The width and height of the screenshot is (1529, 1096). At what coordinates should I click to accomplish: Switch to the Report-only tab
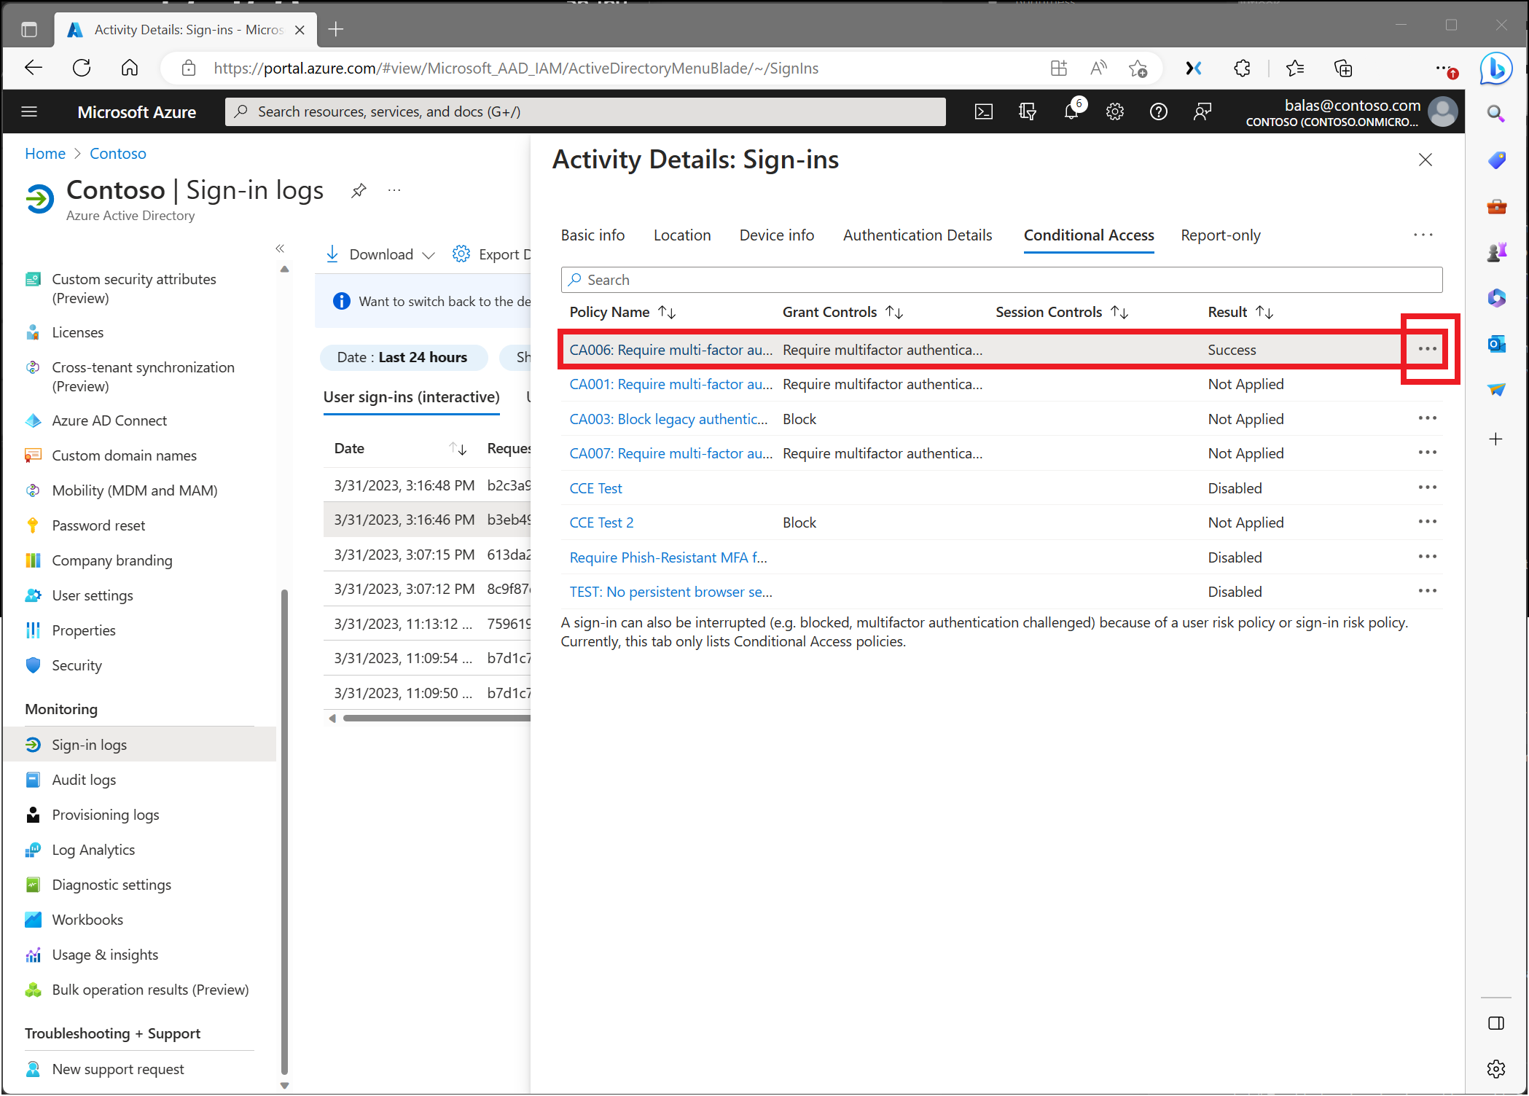point(1220,235)
